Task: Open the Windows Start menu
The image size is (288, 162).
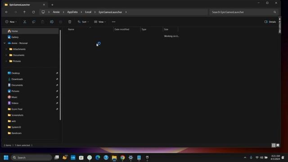Action: coord(6,157)
